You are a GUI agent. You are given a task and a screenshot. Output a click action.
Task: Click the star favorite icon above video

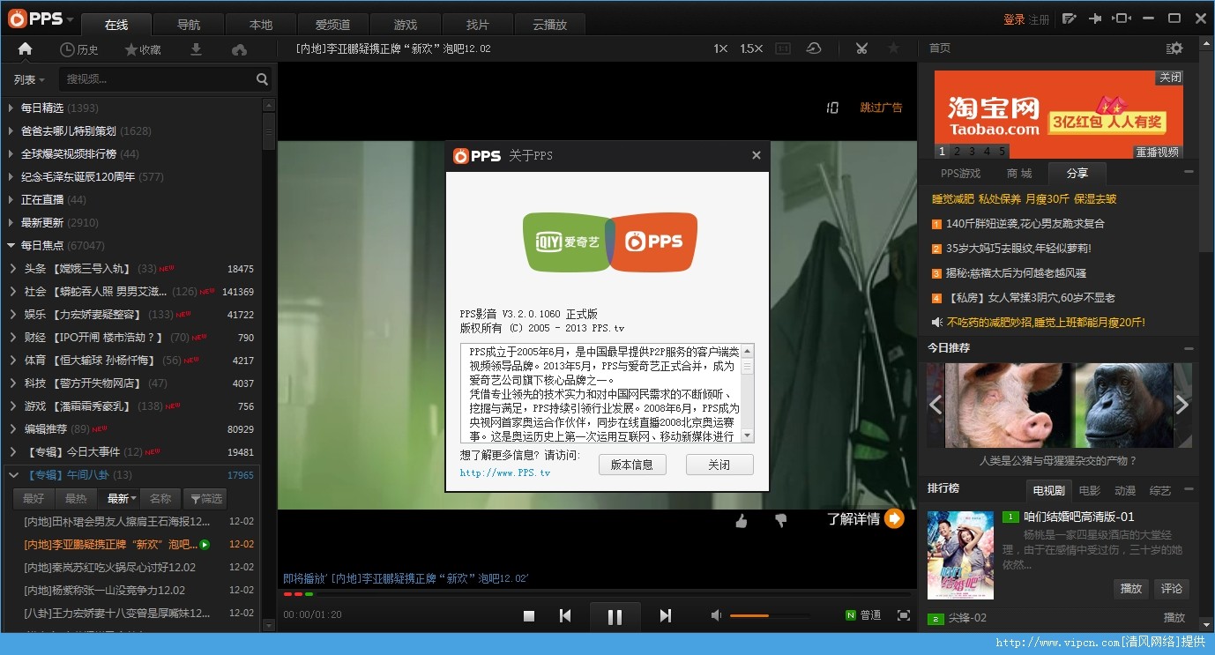coord(893,48)
